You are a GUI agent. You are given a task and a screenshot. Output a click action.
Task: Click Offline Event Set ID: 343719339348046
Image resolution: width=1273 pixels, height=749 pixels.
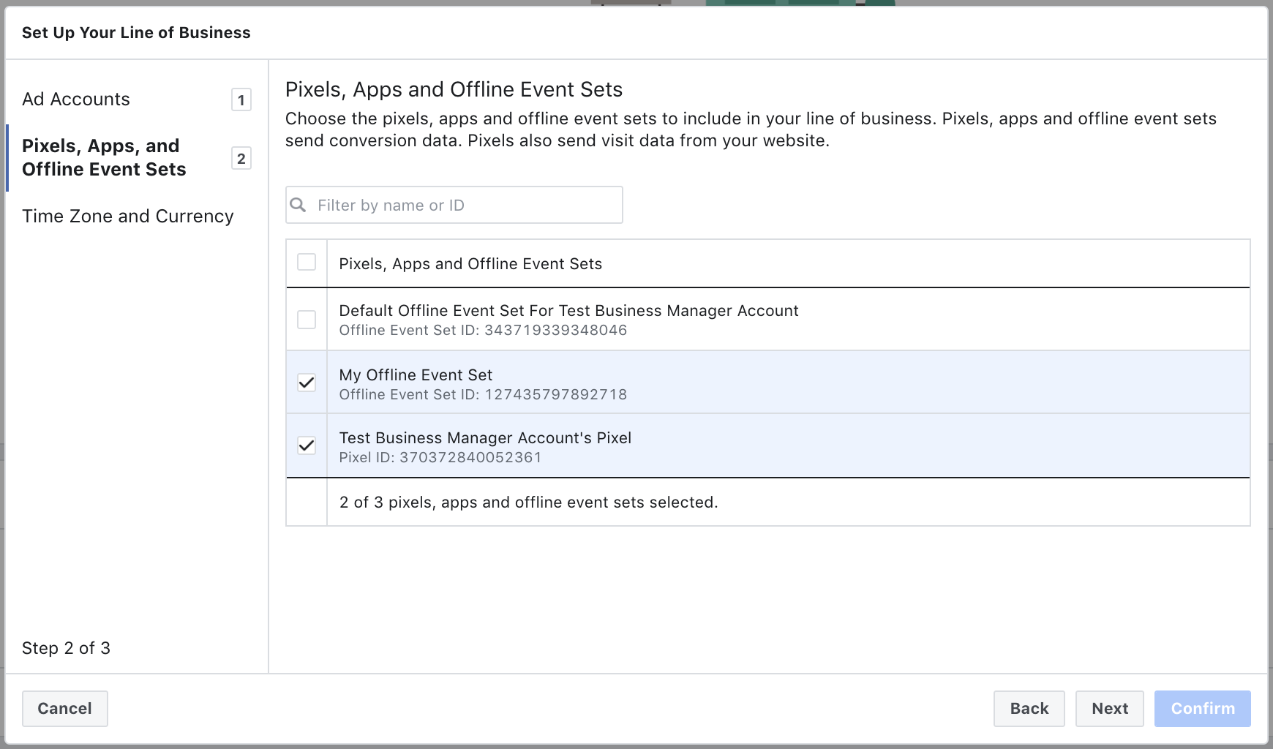point(483,330)
